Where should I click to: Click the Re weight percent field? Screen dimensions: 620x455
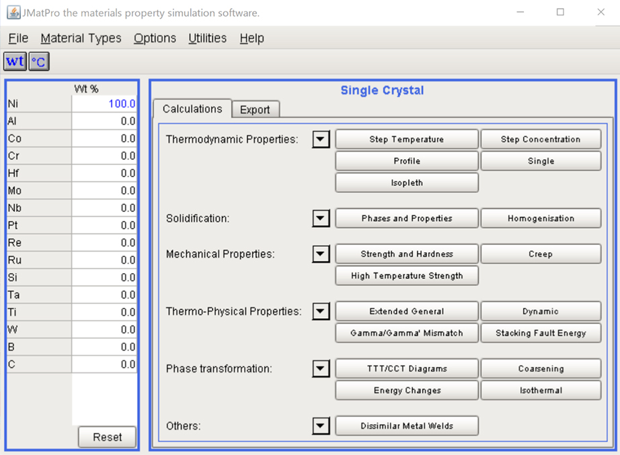point(104,243)
